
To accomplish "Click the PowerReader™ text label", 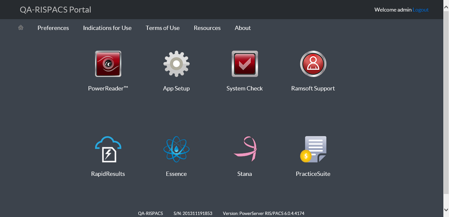I will 108,88.
